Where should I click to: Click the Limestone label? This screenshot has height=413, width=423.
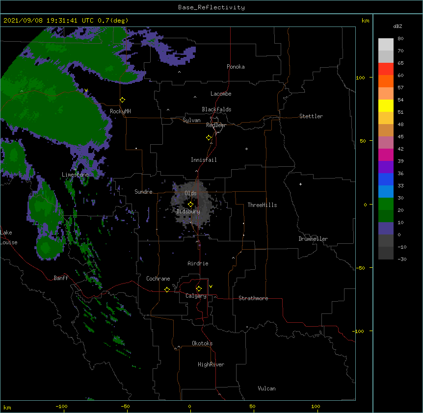point(75,175)
